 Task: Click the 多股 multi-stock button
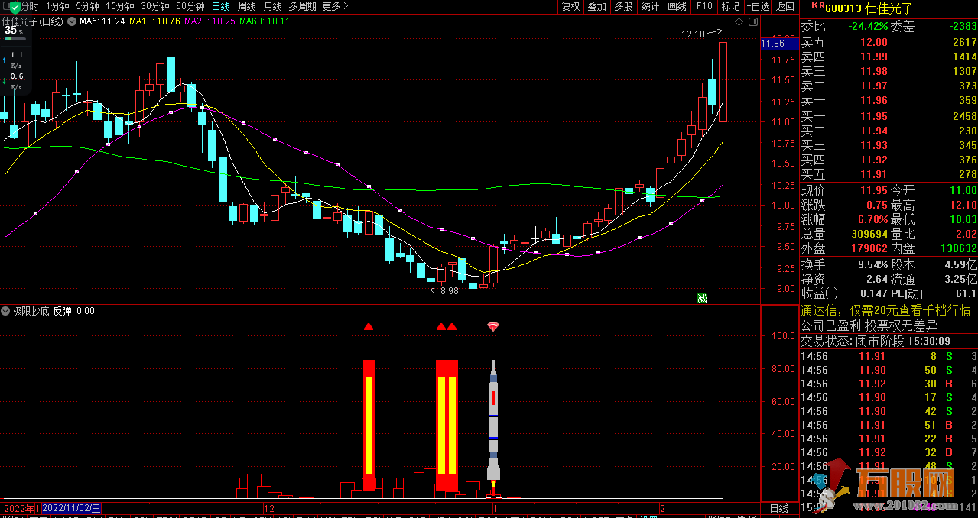pos(623,6)
